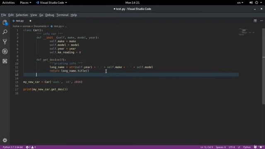Open the clock Mon 14:21 calendar

tap(132, 3)
